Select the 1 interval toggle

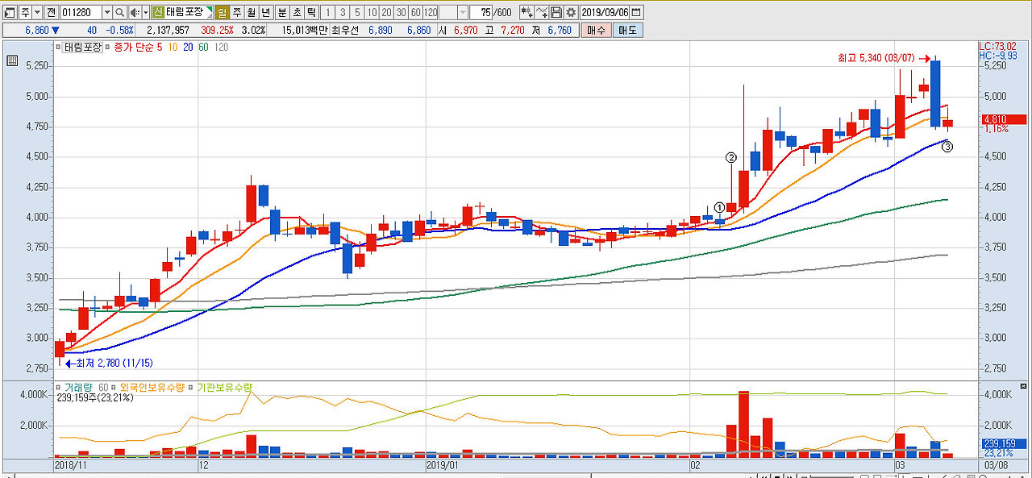coord(327,13)
